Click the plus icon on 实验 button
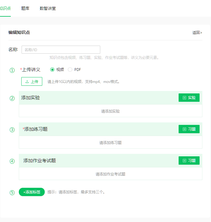This screenshot has width=211, height=222. click(x=184, y=98)
